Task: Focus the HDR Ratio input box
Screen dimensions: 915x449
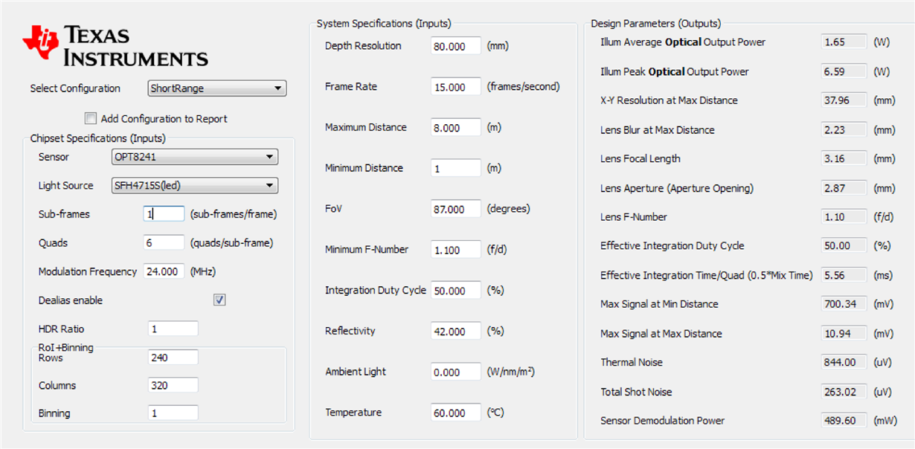Action: [173, 329]
